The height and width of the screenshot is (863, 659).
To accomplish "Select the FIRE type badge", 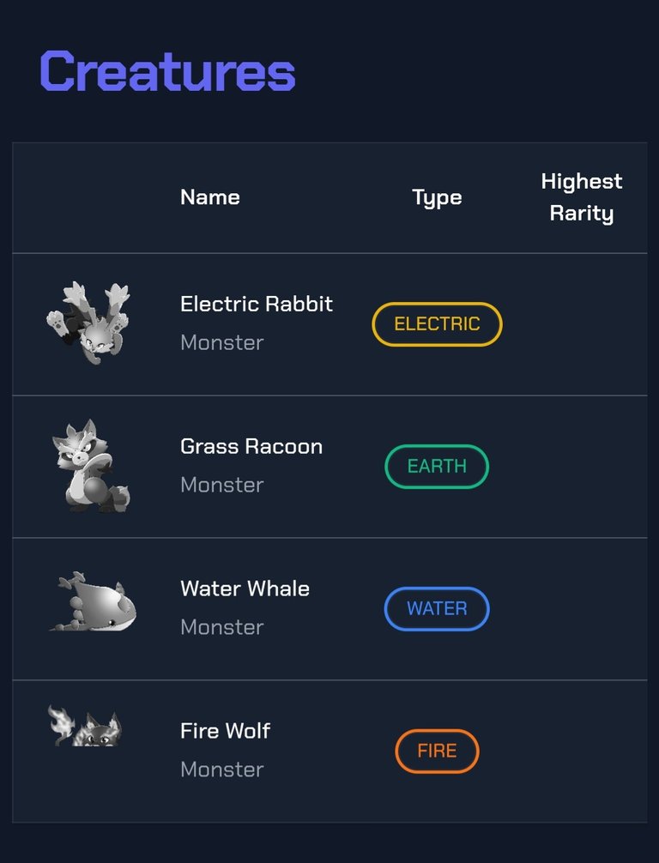I will click(437, 751).
